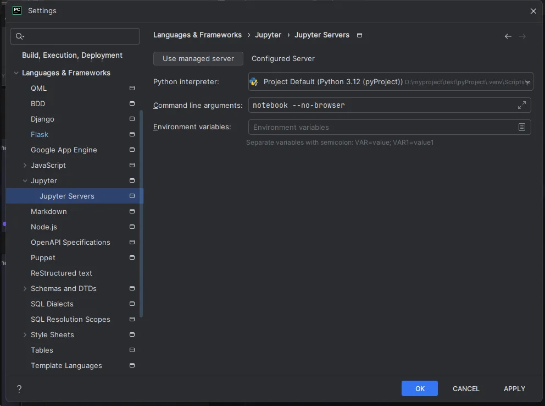
Task: Click the project-level icon beside Jupyter Servers in tree
Action: (132, 196)
